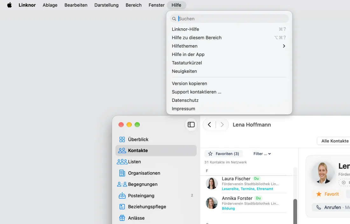This screenshot has width=350, height=224.
Task: Open the Lesereihe, Termine, Ehrenamt tags
Action: click(x=247, y=189)
